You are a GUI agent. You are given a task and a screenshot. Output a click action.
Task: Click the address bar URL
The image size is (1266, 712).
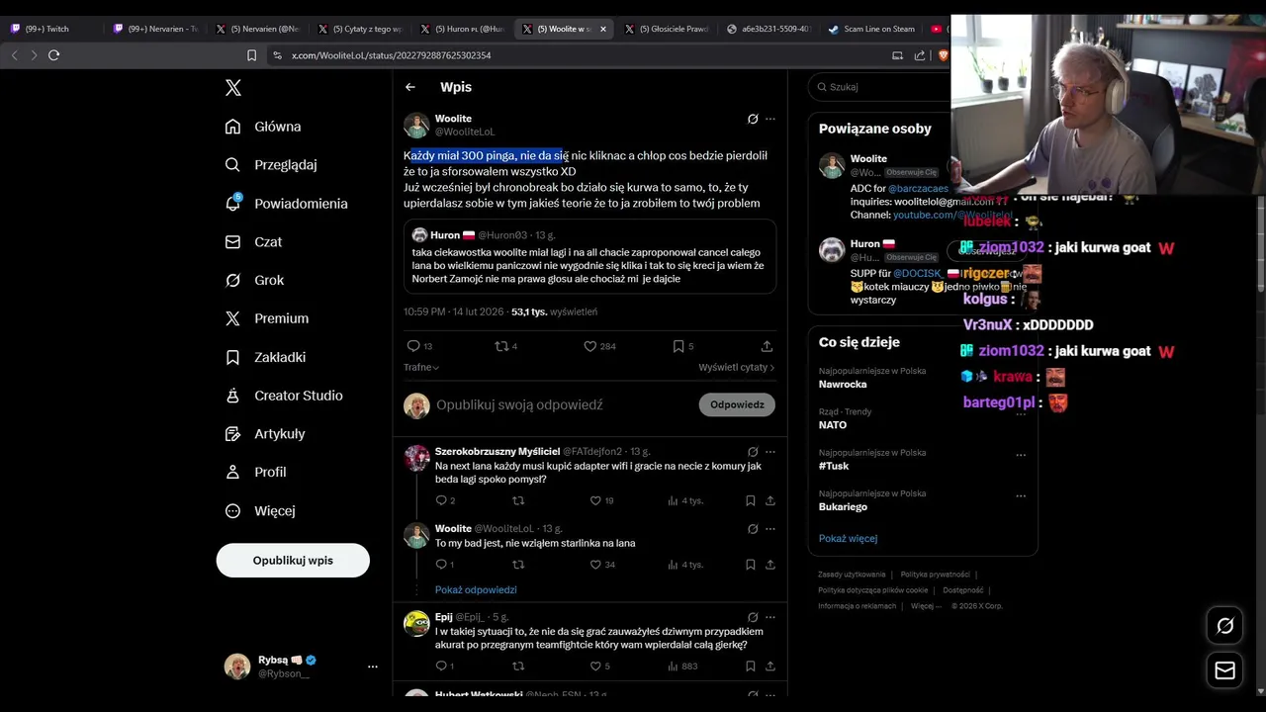click(392, 55)
